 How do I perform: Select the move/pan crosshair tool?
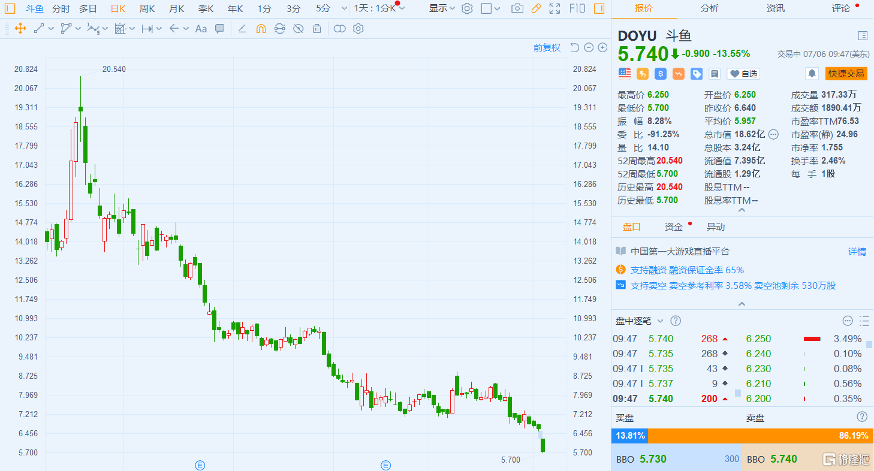(x=20, y=28)
